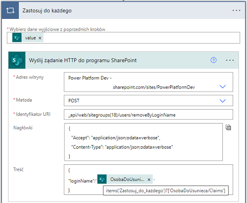The height and width of the screenshot is (203, 247).
Task: Click inside the Nagłówki headers text box
Action: [x=143, y=142]
